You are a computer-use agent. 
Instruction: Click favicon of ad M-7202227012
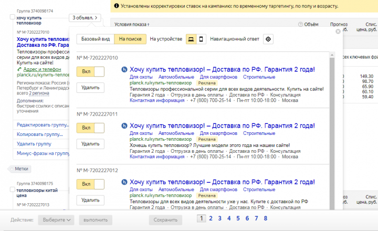pyautogui.click(x=124, y=182)
